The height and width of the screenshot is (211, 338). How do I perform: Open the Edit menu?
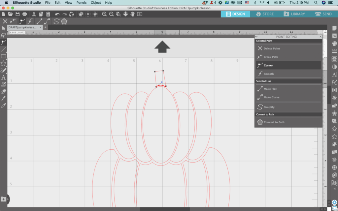(57, 3)
